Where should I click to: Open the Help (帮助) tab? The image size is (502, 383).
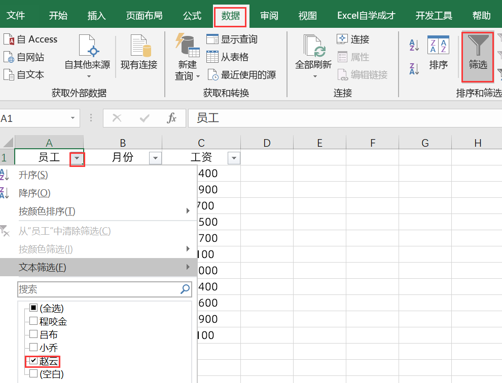click(482, 15)
